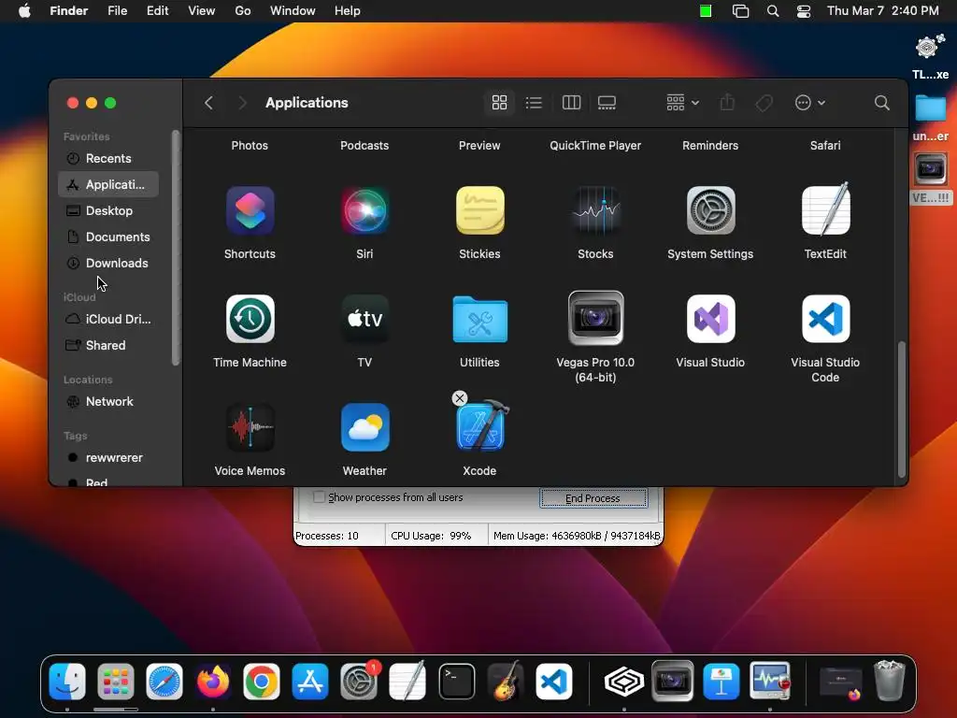Switch Finder to icon view
Screen dimensions: 957x718
coord(499,103)
